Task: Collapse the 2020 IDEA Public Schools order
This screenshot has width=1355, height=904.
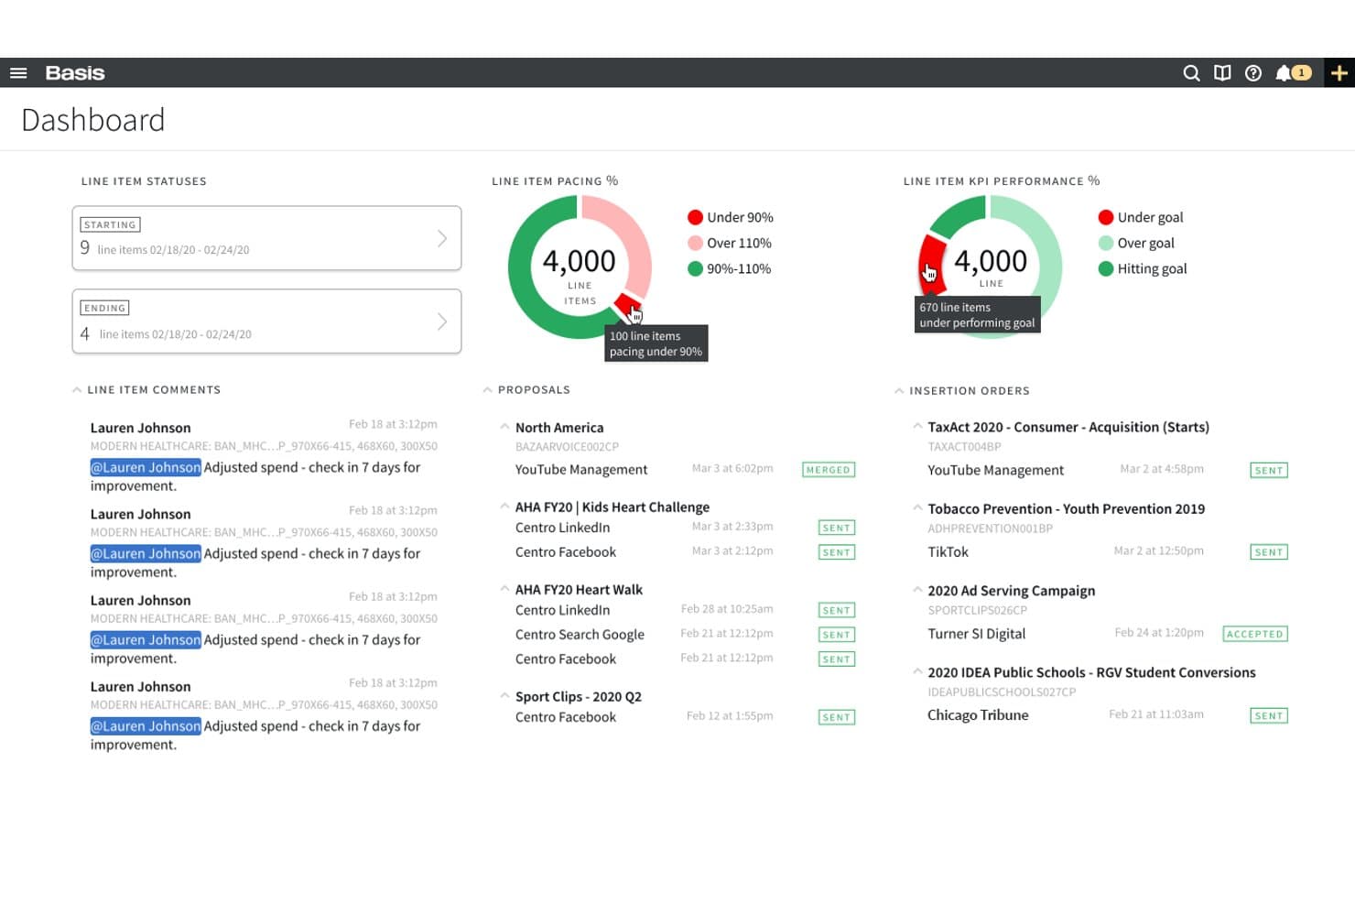Action: tap(917, 671)
